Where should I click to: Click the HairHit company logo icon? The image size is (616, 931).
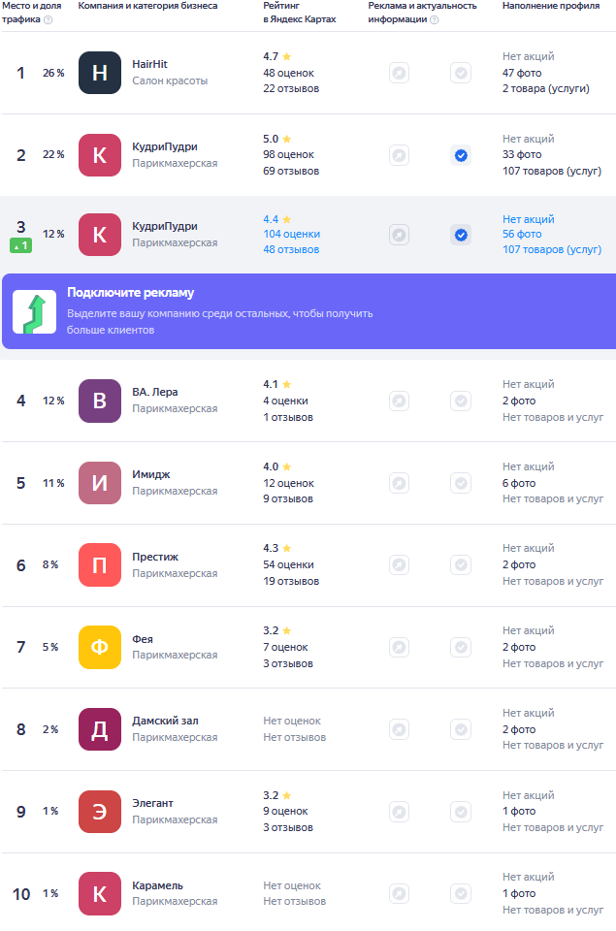pos(100,73)
